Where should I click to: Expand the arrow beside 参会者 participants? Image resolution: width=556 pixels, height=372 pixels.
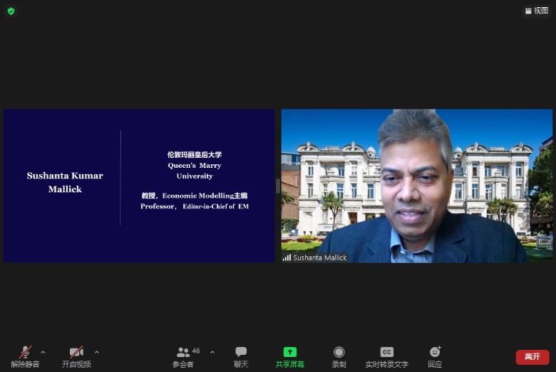point(212,352)
